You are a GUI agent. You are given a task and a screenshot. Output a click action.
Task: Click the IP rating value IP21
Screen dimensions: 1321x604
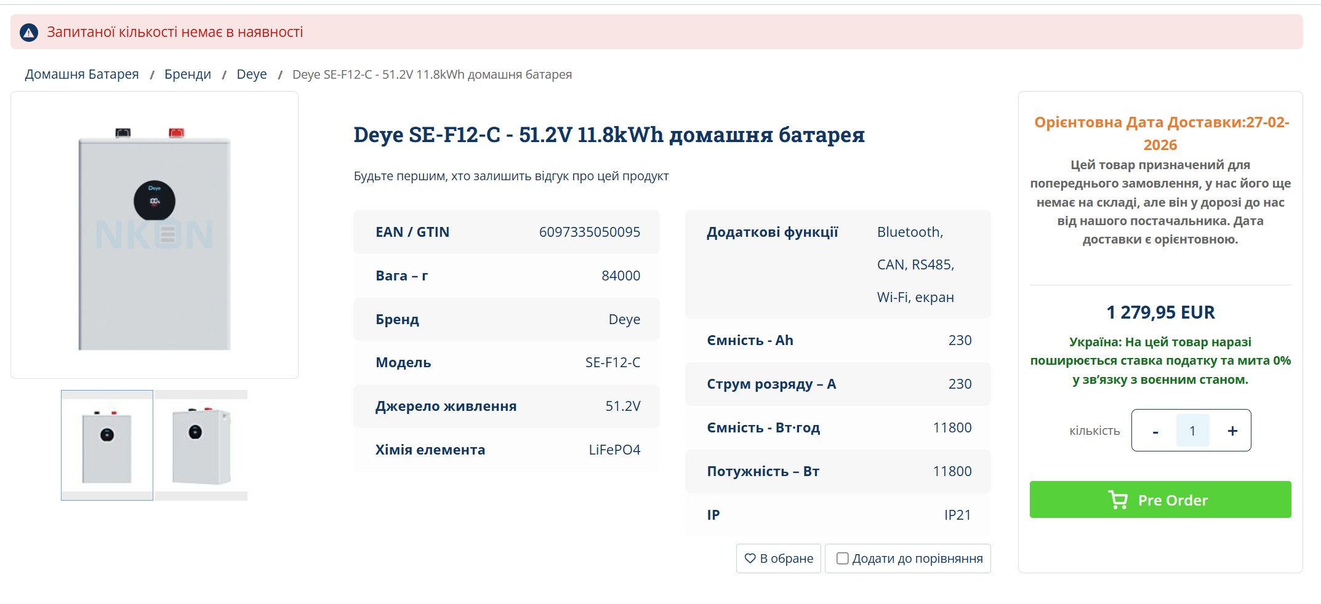click(x=958, y=515)
